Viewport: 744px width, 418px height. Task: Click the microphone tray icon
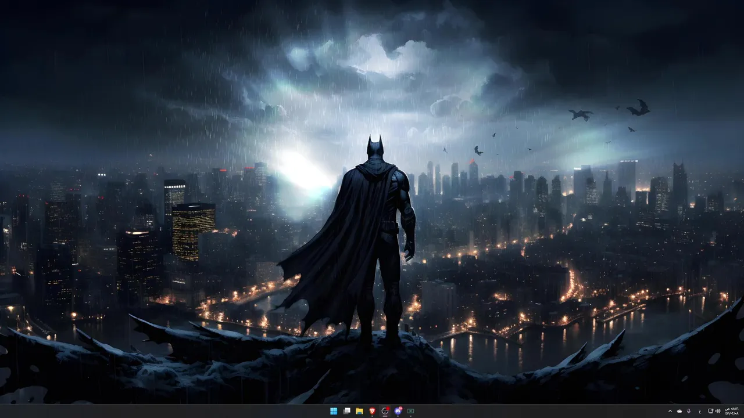coord(689,411)
